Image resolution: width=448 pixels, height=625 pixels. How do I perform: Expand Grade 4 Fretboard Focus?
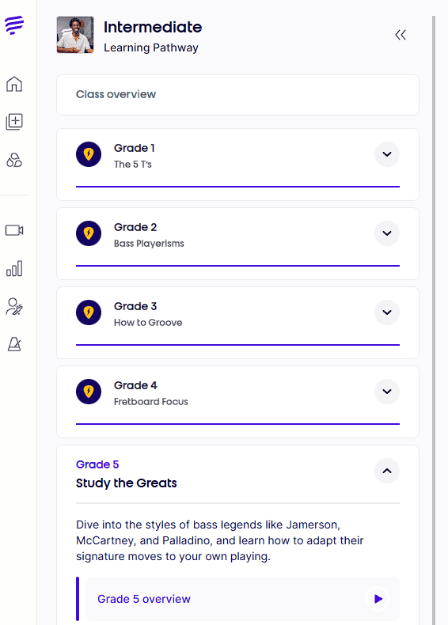pos(387,392)
